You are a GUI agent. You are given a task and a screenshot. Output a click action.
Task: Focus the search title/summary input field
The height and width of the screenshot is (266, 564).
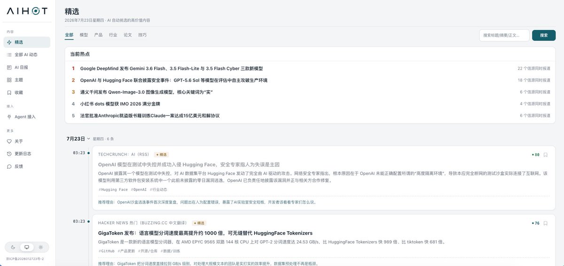(x=504, y=35)
